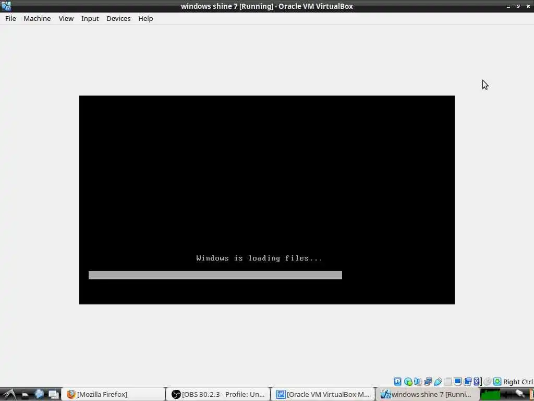Open the Input menu

(x=90, y=18)
